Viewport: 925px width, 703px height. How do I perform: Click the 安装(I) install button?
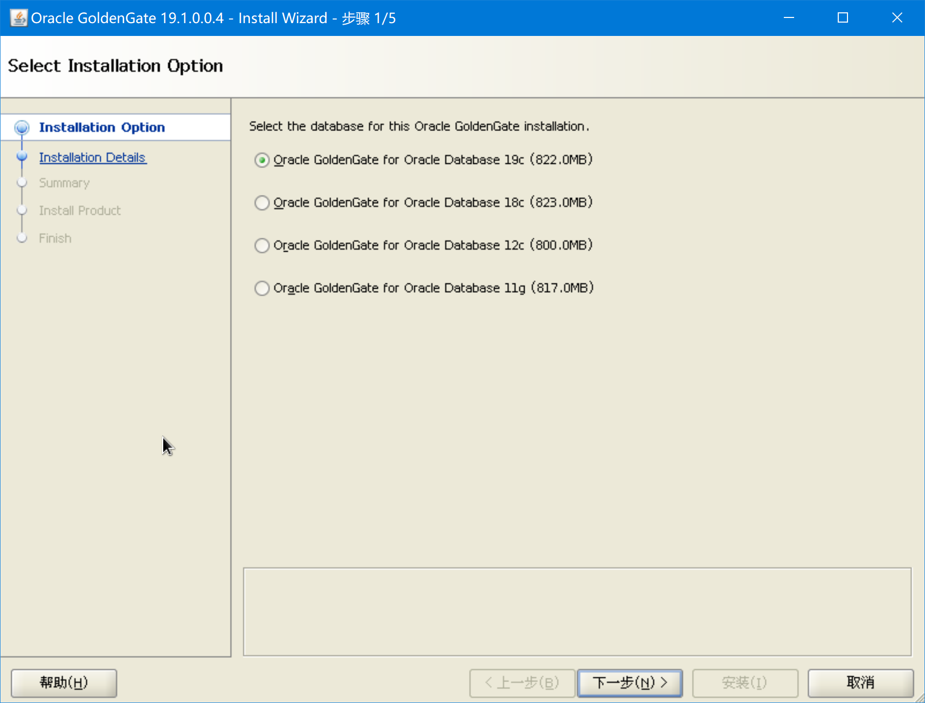745,683
